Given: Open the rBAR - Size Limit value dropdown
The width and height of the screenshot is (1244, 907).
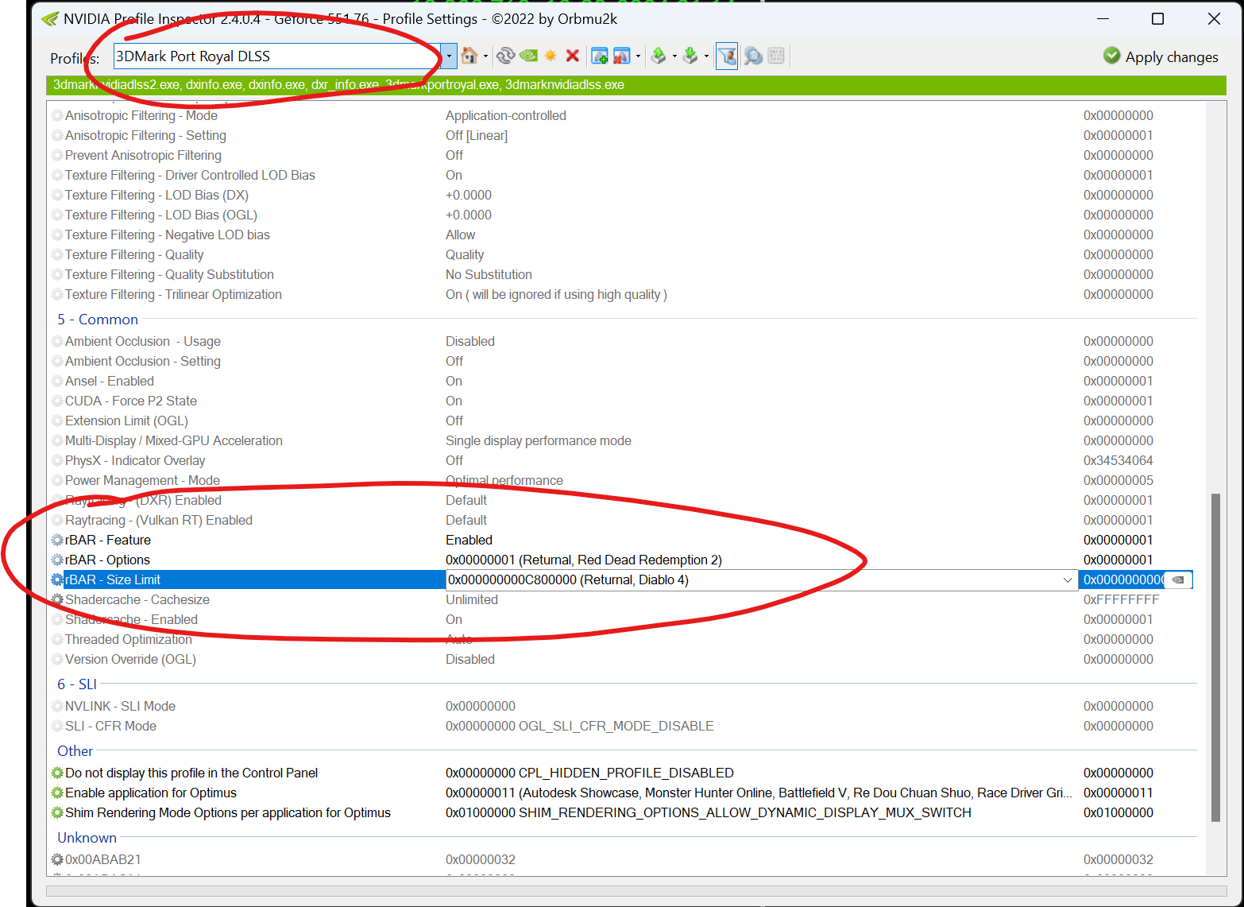Looking at the screenshot, I should coord(1068,580).
